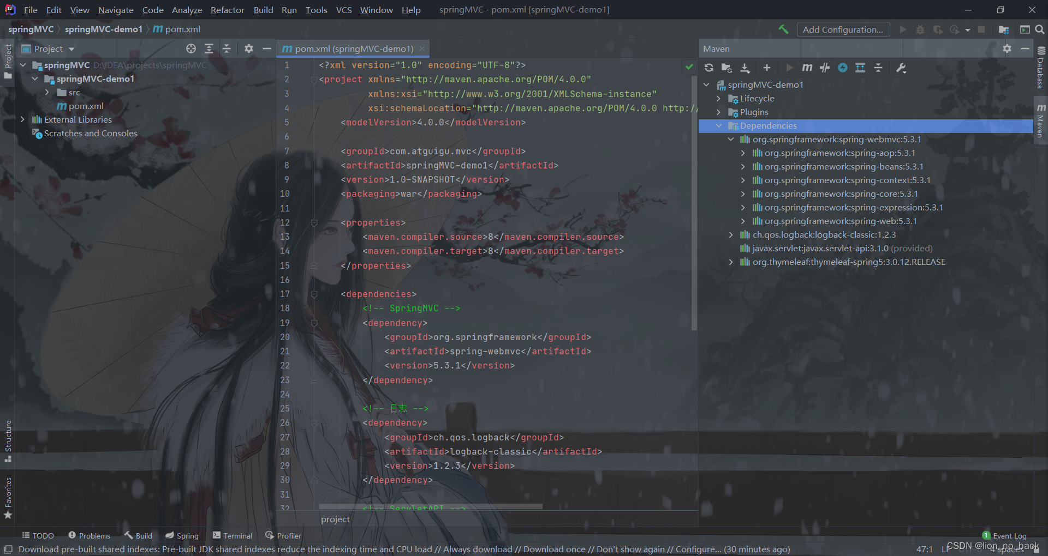Click the green inspection checkmark widget

click(x=689, y=67)
